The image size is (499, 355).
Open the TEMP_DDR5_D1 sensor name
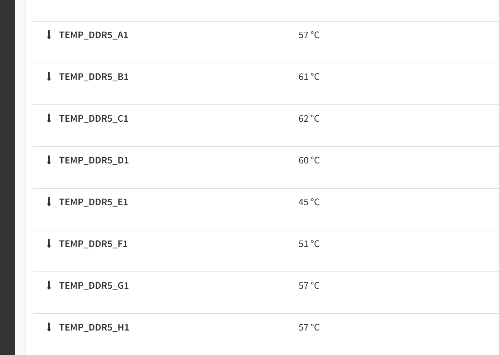point(94,160)
